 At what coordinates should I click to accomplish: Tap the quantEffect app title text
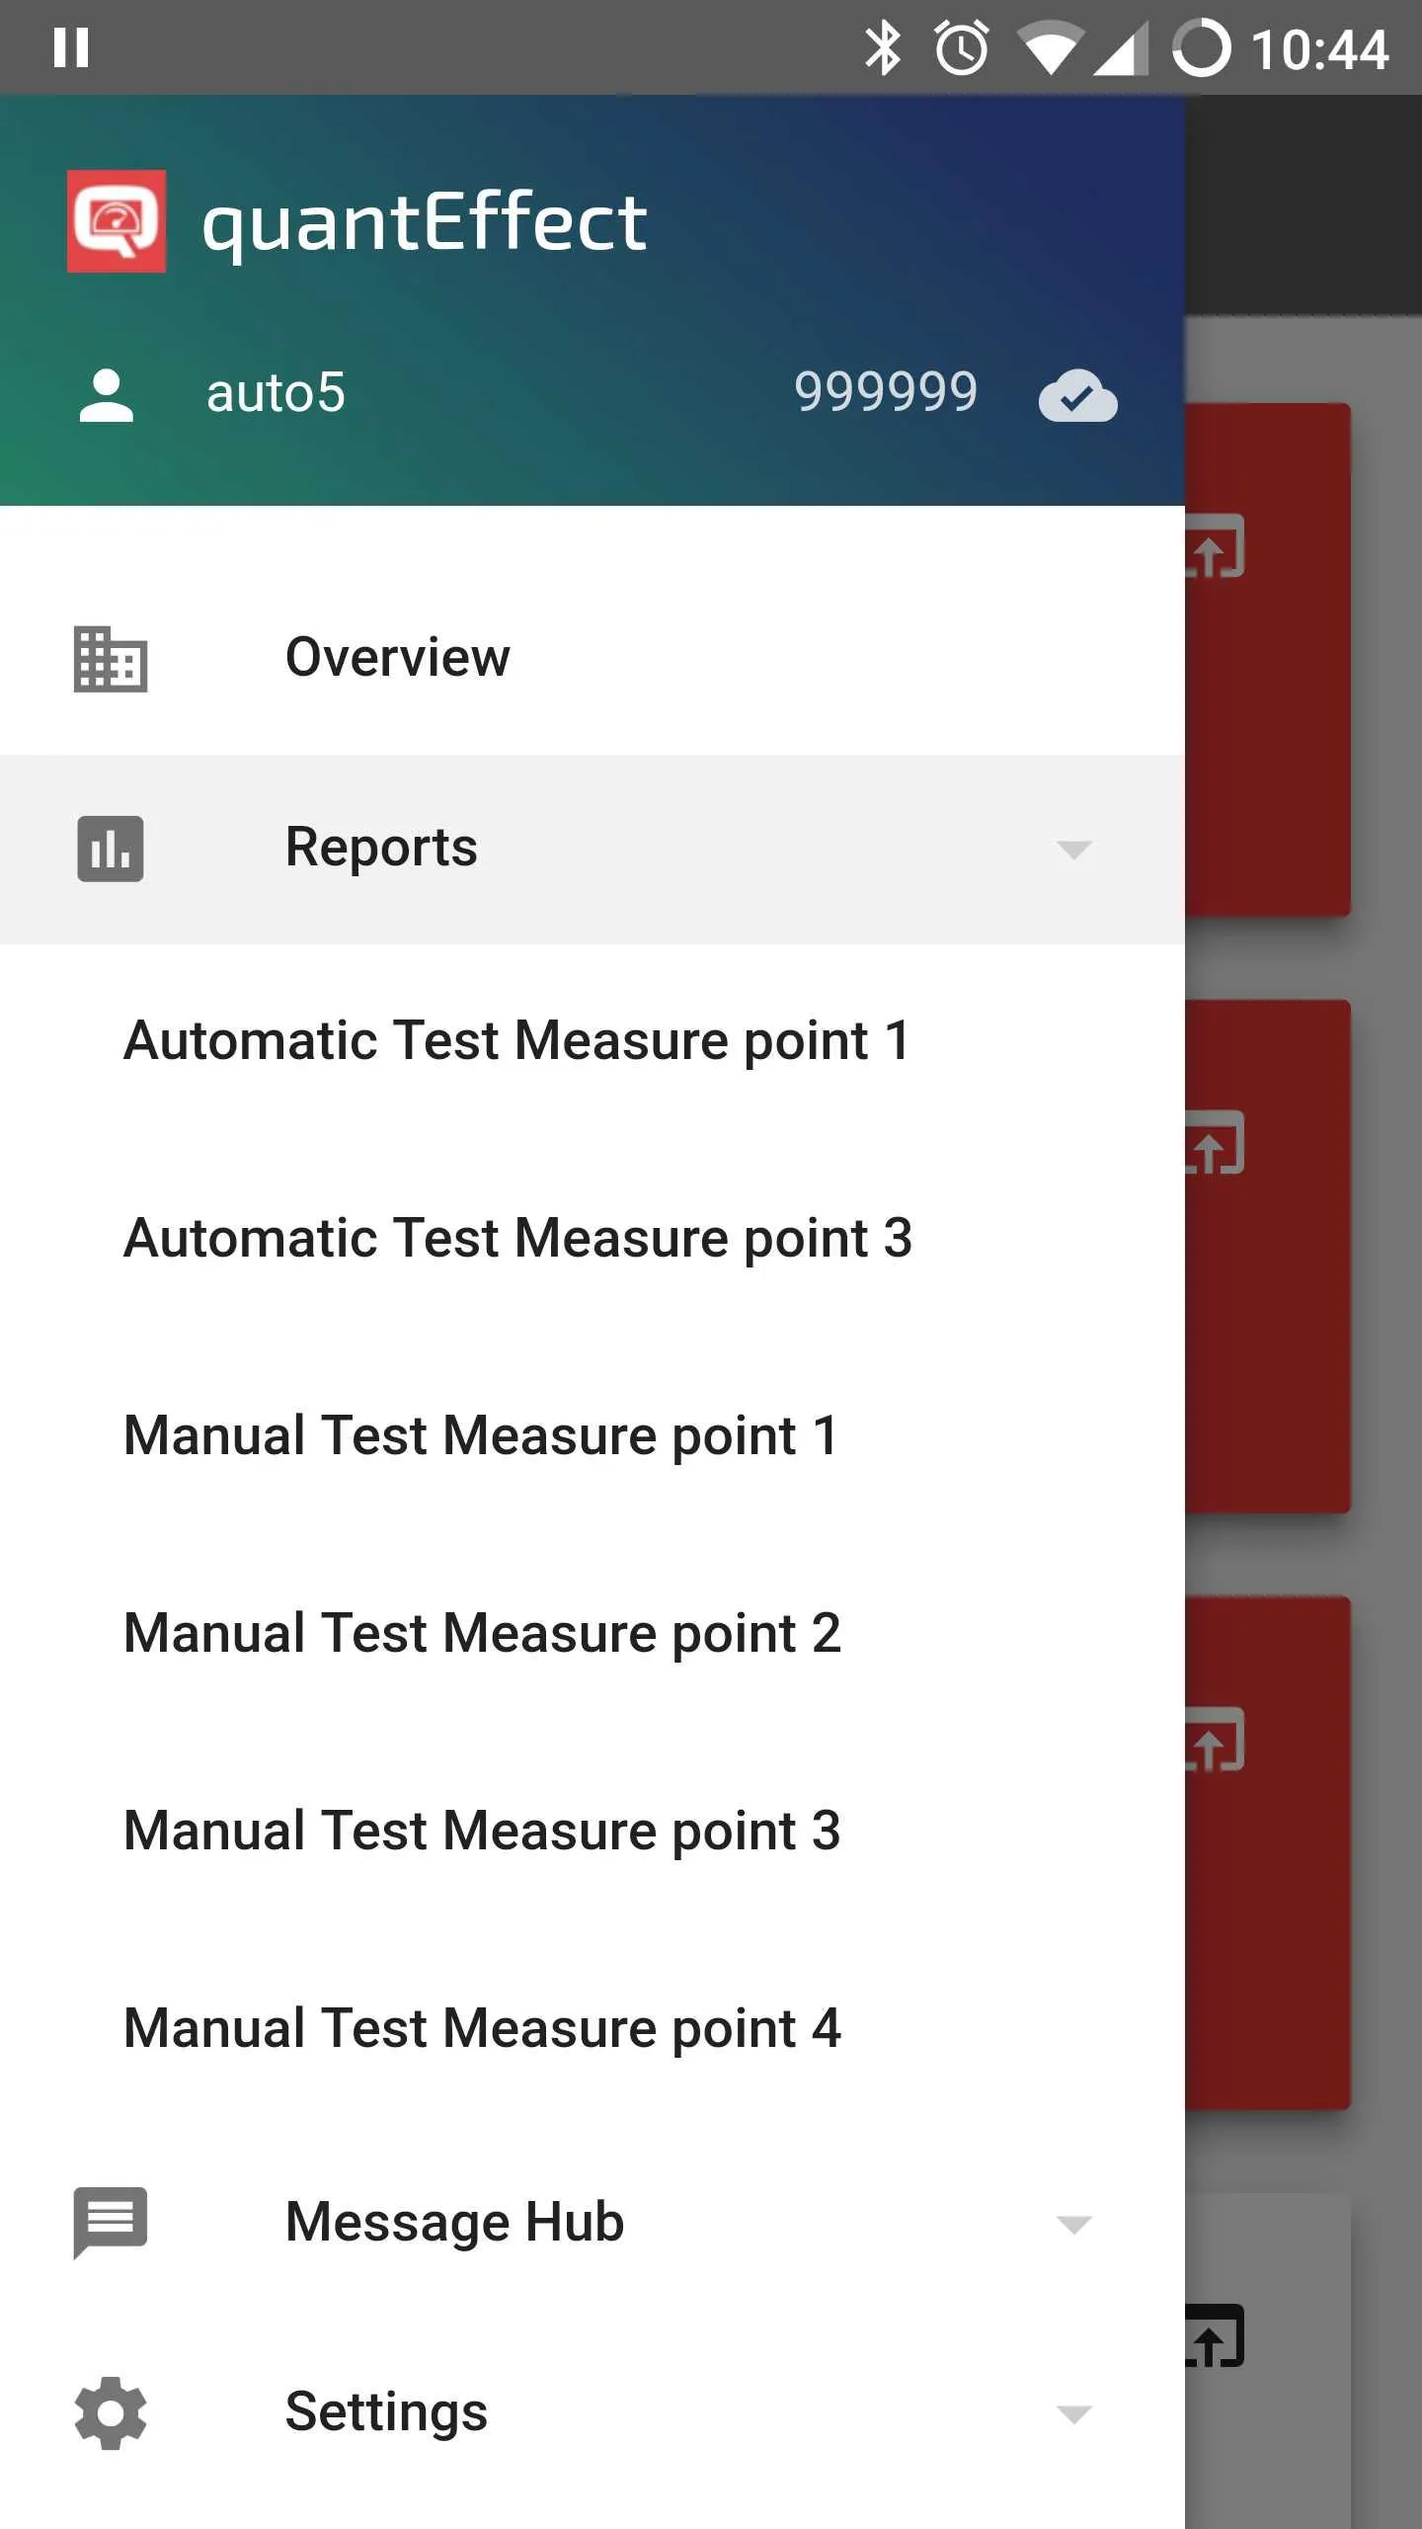pos(425,223)
